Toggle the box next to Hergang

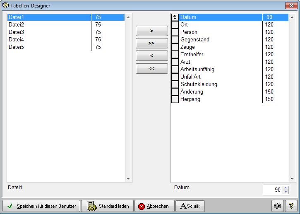[175, 99]
